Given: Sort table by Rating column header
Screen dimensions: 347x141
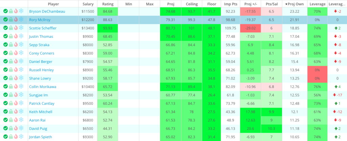Looking at the screenshot, I should [x=108, y=4].
